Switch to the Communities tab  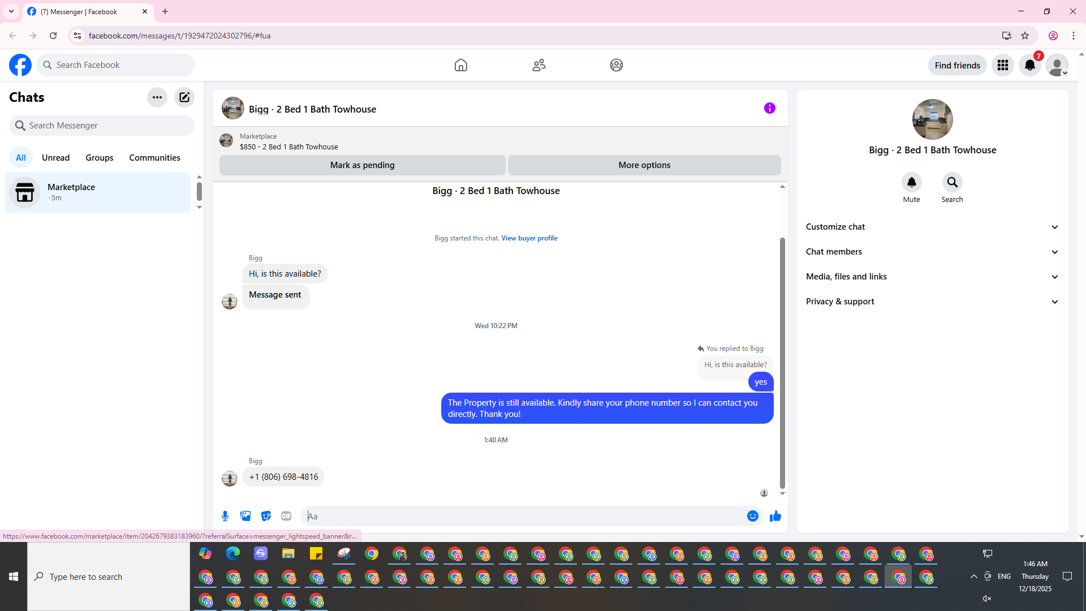pos(154,158)
